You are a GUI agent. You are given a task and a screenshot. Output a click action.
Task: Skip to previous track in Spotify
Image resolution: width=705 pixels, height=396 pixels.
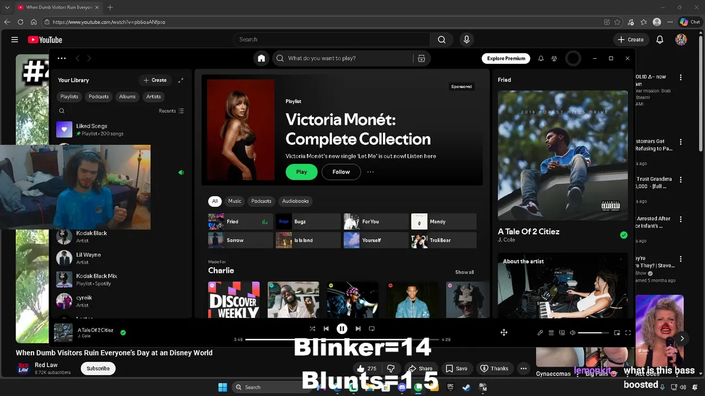pos(326,328)
